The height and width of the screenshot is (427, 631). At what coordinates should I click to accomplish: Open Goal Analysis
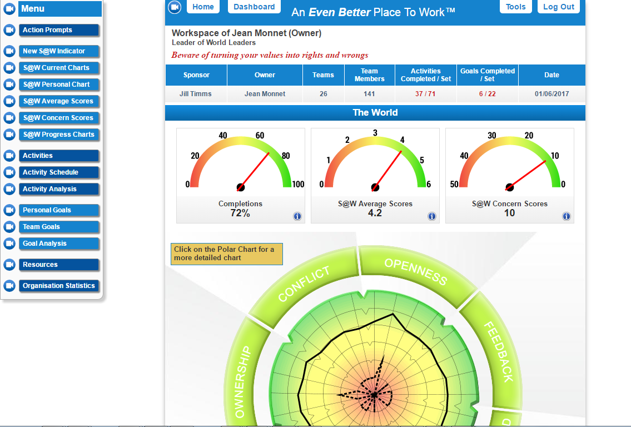click(x=59, y=244)
